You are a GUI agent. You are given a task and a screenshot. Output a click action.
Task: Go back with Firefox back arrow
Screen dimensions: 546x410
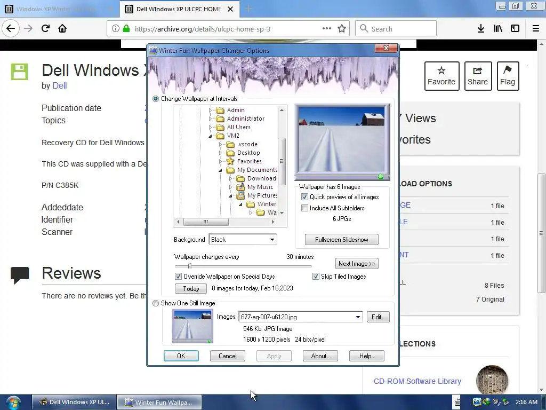click(11, 29)
